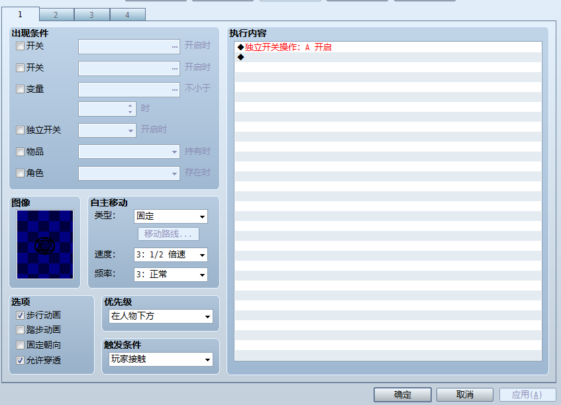Open the 速度 speed dropdown
The image size is (561, 405).
click(x=171, y=255)
